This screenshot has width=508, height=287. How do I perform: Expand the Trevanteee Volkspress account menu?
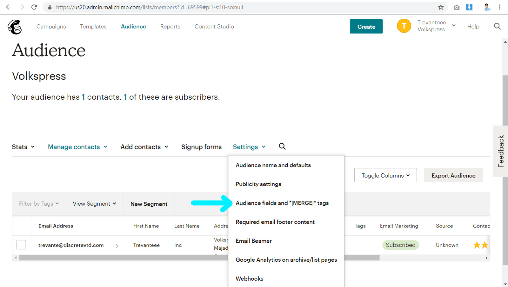pyautogui.click(x=437, y=26)
